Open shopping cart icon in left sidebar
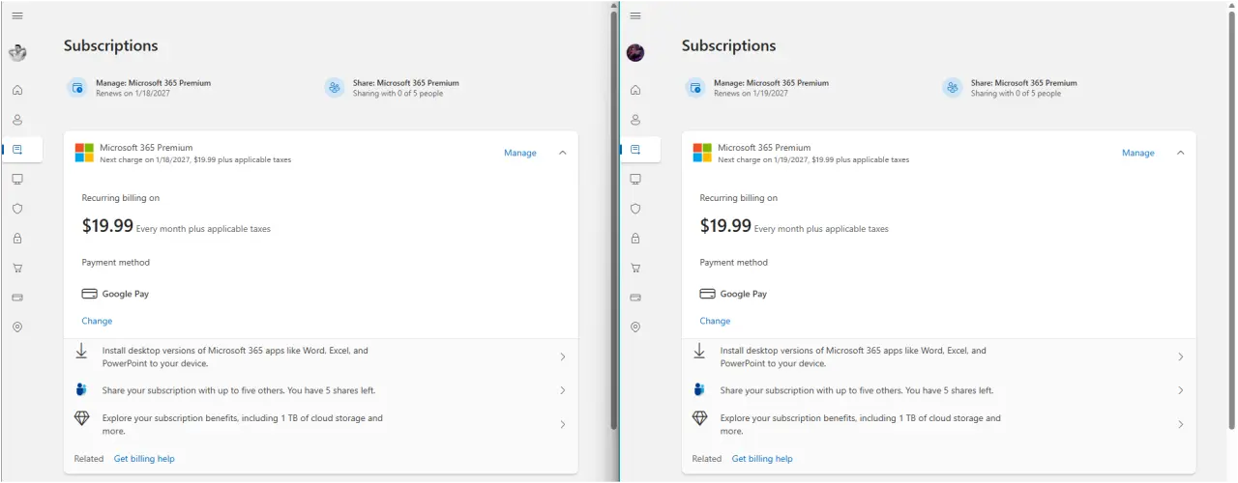 (x=17, y=268)
